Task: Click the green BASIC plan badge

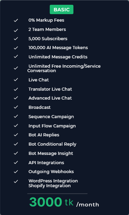Action: pos(61,10)
